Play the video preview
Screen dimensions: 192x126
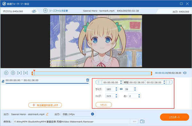(6, 73)
